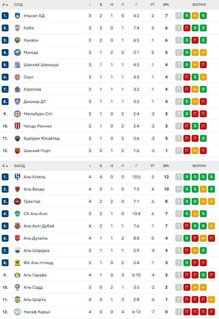Click the Насаф Карші club logo
The image size is (219, 319).
17,312
